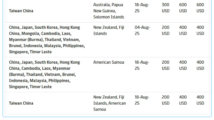Click 18-Aug-25 date in the top row
The width and height of the screenshot is (214, 120).
click(x=142, y=8)
